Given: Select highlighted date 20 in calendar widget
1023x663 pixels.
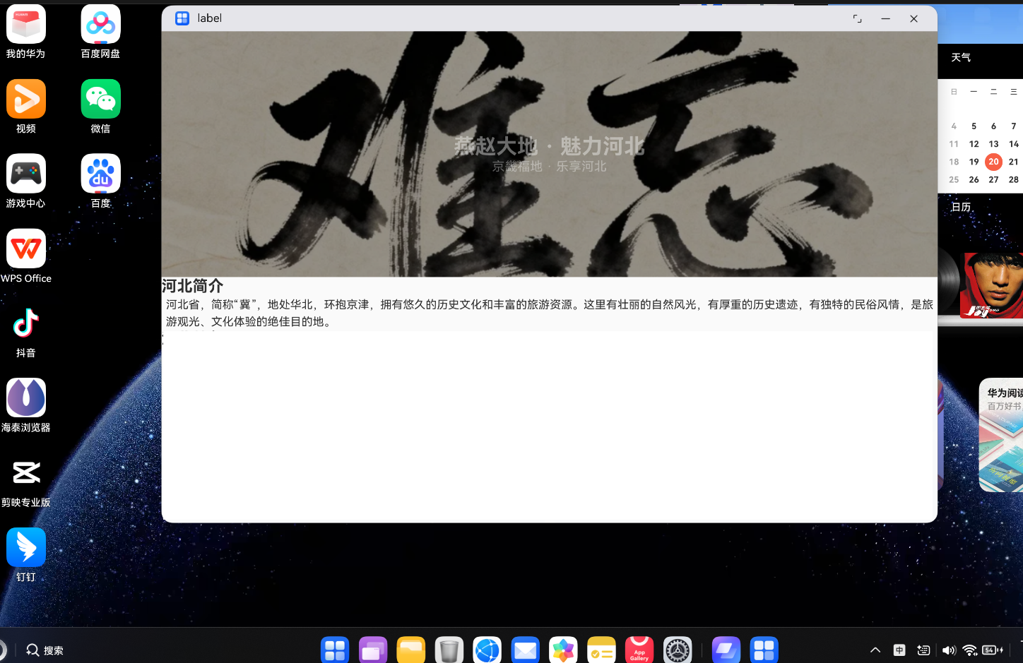Looking at the screenshot, I should click(x=993, y=162).
